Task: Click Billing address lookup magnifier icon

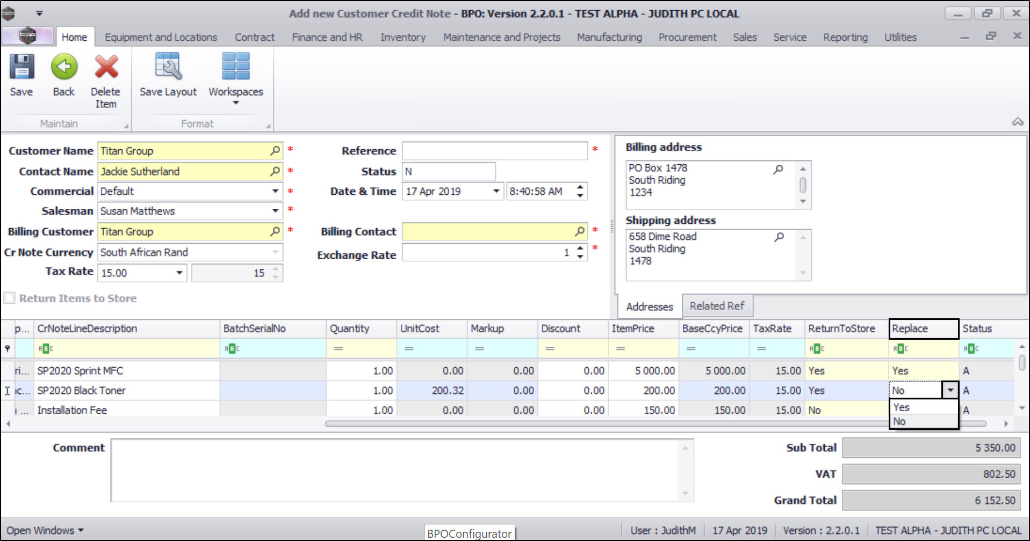Action: (778, 169)
